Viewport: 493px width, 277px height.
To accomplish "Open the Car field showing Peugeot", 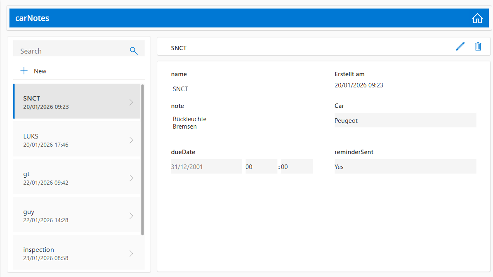I will 405,120.
